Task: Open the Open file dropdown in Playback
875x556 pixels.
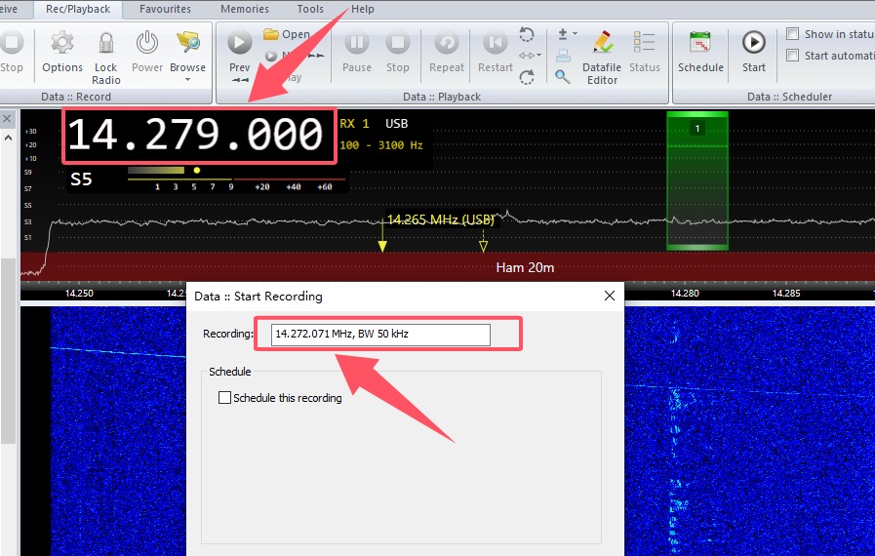Action: pos(288,34)
